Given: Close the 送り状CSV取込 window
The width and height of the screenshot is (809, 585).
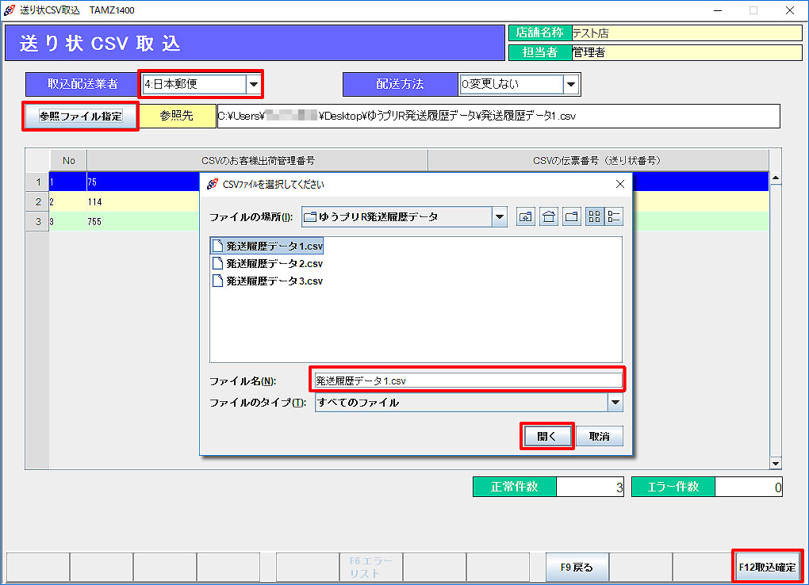Looking at the screenshot, I should point(790,10).
